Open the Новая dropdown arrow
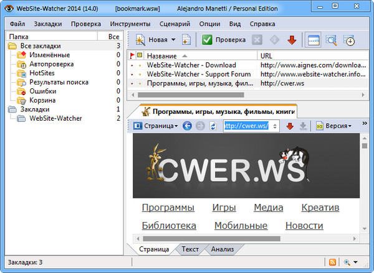374x273 pixels. tap(173, 40)
